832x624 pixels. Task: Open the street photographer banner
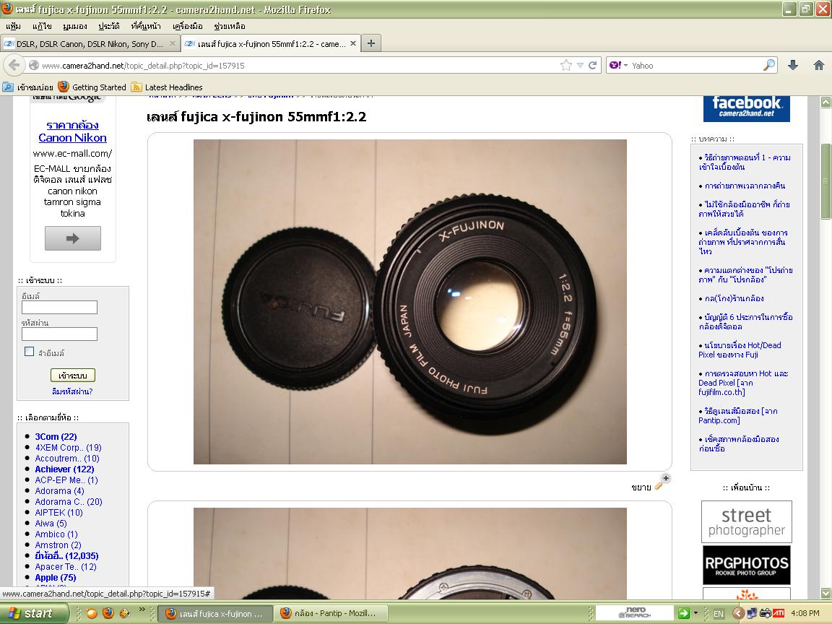click(747, 522)
